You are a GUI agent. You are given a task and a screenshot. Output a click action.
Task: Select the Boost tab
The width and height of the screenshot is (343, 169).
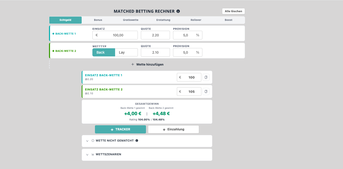(228, 20)
